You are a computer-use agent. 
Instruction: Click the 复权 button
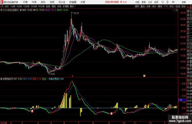(137, 6)
